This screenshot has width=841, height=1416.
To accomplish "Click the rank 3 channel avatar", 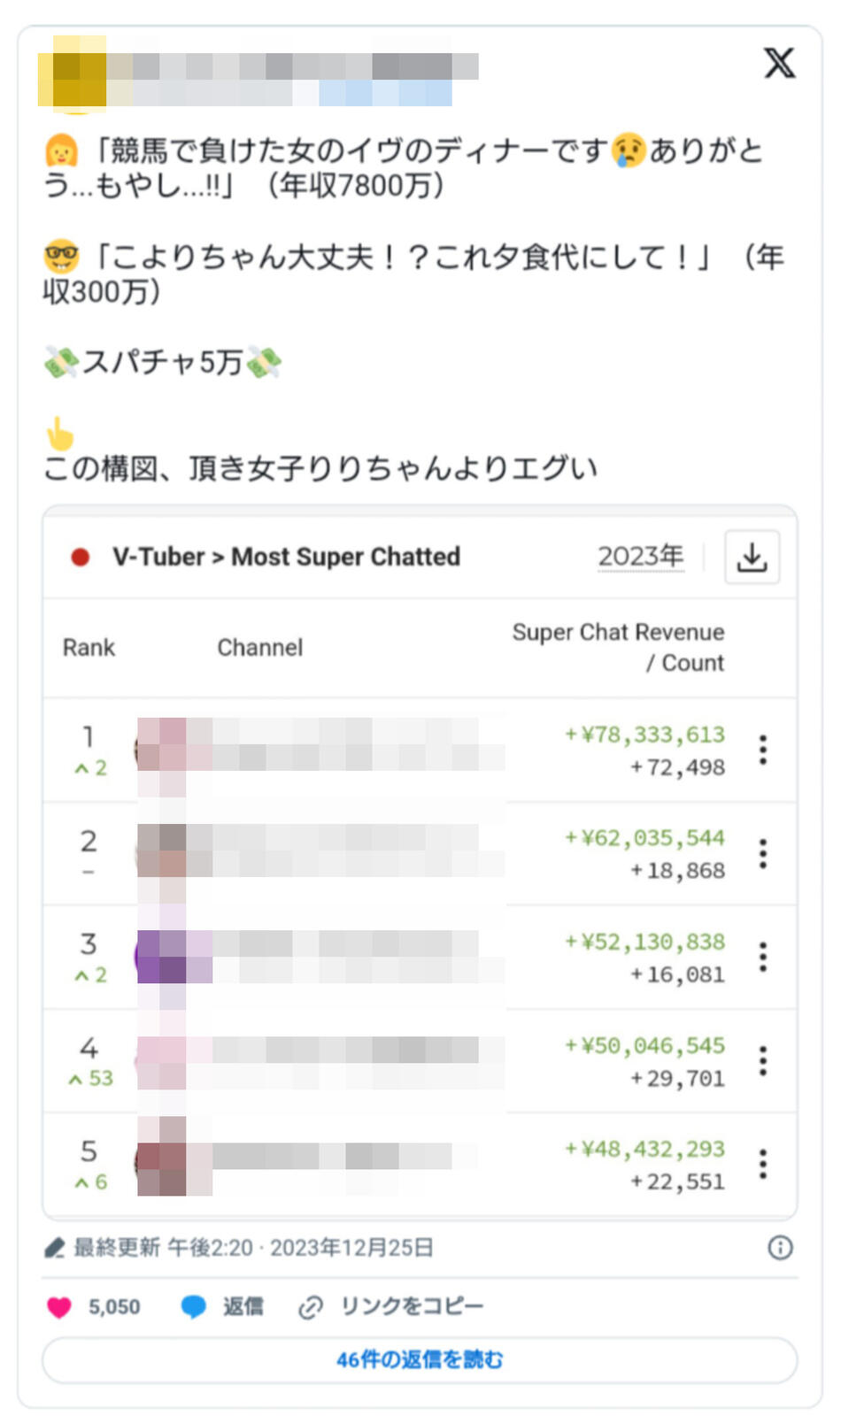I will (161, 958).
